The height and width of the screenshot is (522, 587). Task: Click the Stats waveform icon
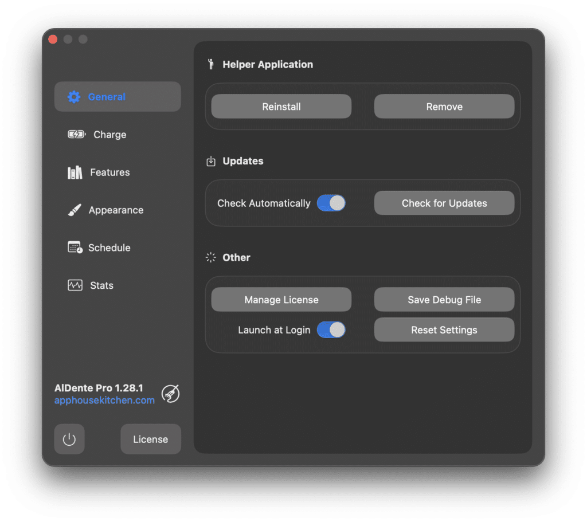coord(75,285)
